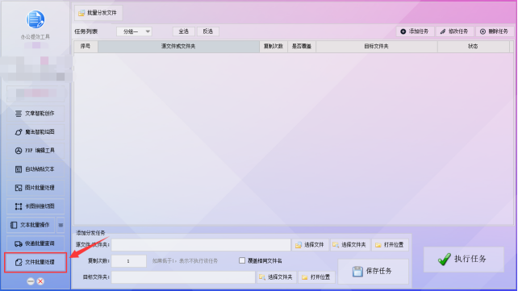Open the 分组一 group dropdown
The width and height of the screenshot is (518, 291).
point(134,31)
